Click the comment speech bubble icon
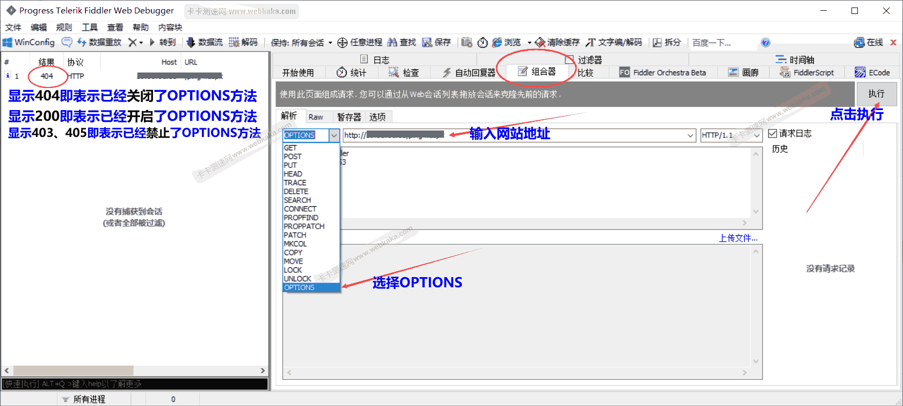 [67, 42]
